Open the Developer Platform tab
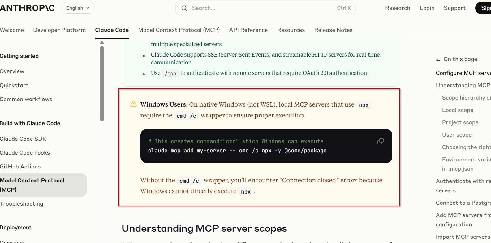The height and width of the screenshot is (243, 491). [x=59, y=30]
